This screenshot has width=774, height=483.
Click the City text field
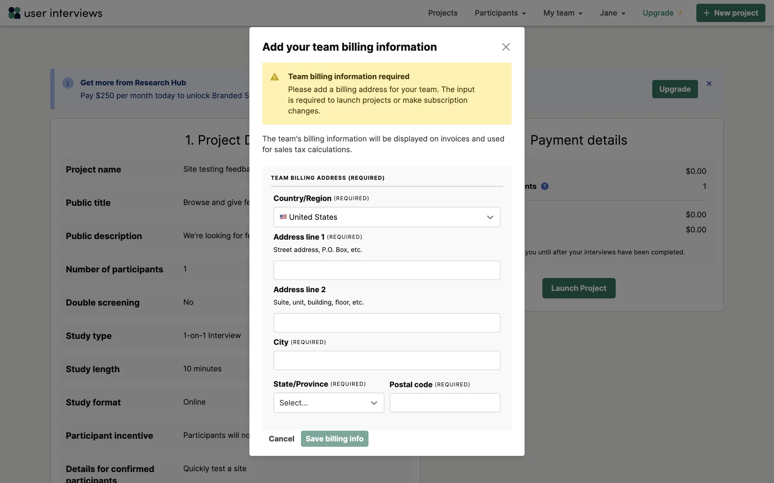pos(386,360)
